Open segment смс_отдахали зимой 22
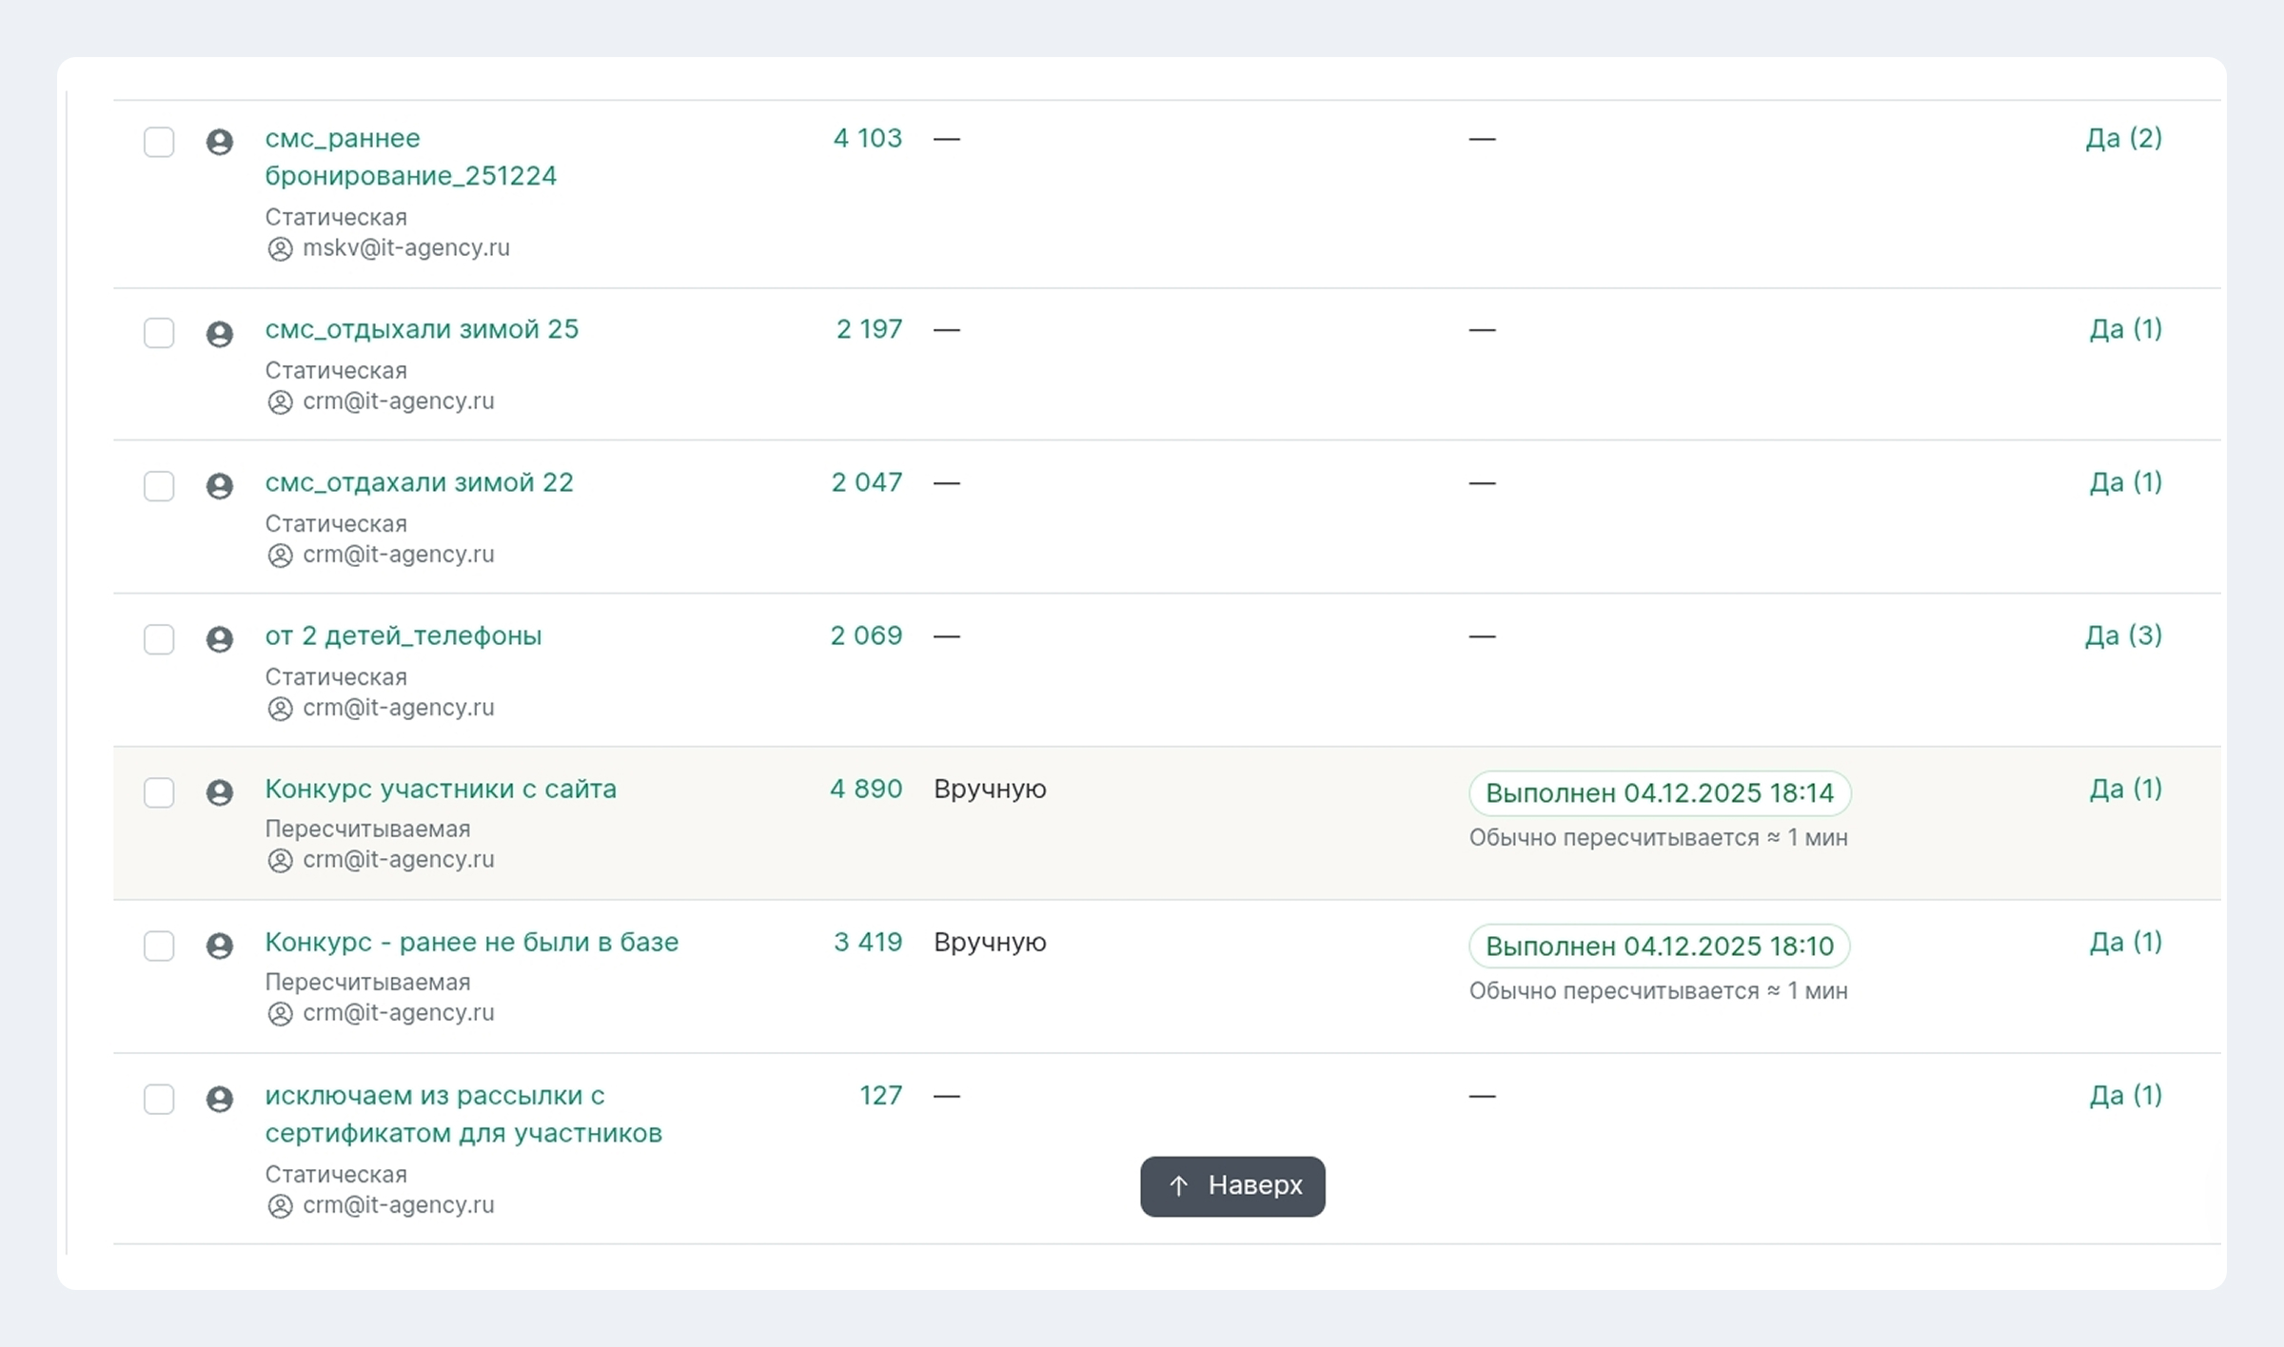The height and width of the screenshot is (1347, 2284). (x=419, y=482)
